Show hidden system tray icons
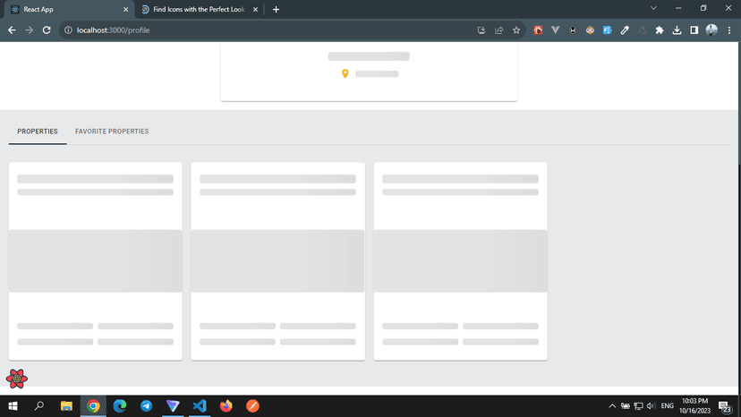The image size is (741, 417). [612, 406]
